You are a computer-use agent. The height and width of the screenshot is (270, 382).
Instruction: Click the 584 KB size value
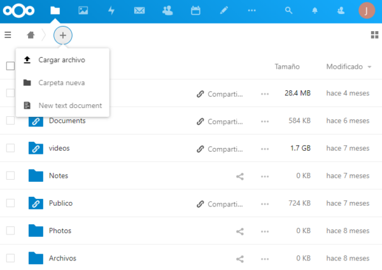[x=300, y=121]
